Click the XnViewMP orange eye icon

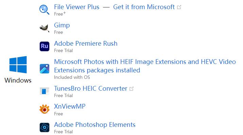pos(45,109)
